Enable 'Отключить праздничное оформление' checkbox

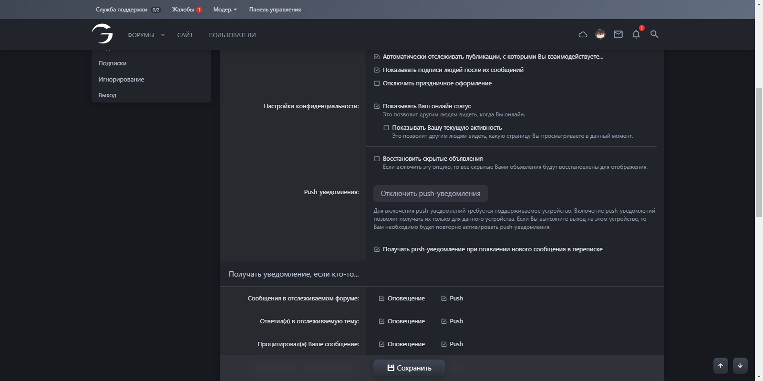(377, 83)
